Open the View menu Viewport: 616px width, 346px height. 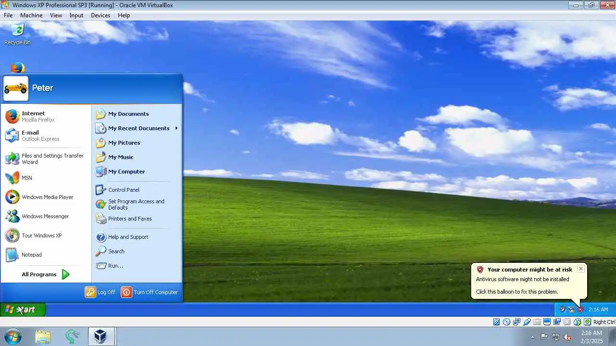[x=56, y=15]
